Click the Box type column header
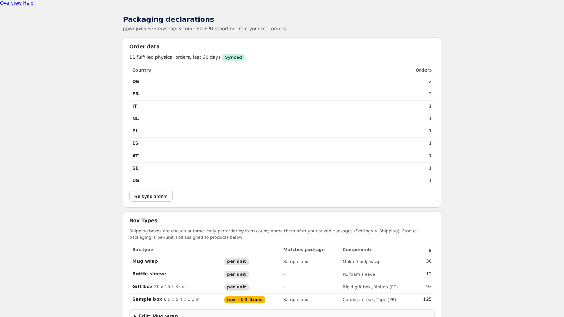Screen dimensions: 564x317 point(142,250)
